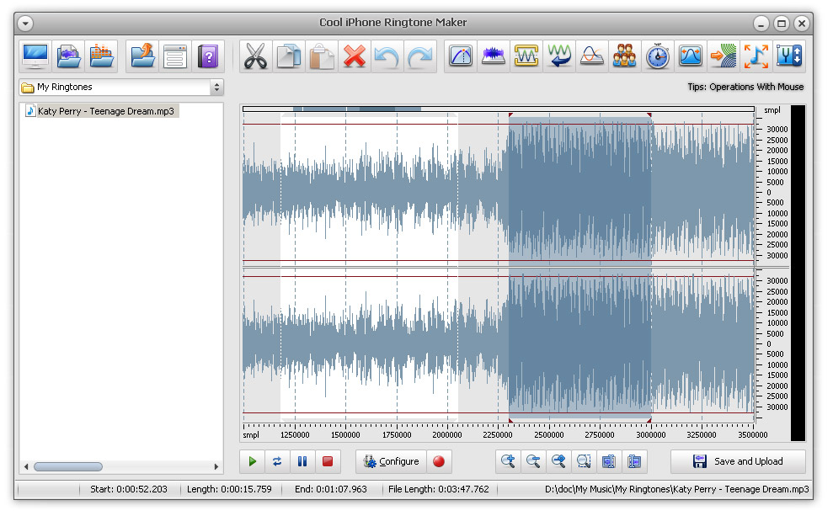The image size is (833, 516).
Task: Open the title bar menu arrow
Action: (25, 23)
